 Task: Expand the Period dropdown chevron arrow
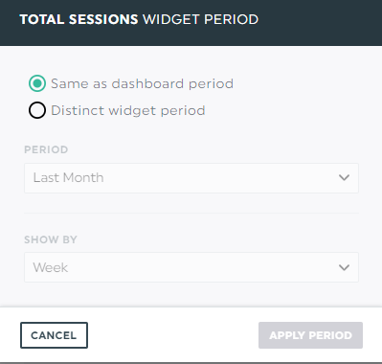pyautogui.click(x=344, y=178)
